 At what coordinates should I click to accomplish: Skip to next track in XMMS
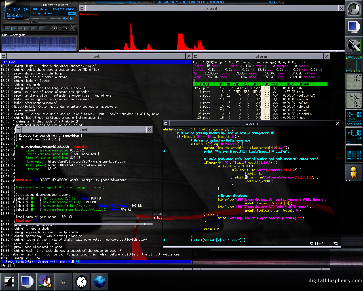click(x=34, y=28)
